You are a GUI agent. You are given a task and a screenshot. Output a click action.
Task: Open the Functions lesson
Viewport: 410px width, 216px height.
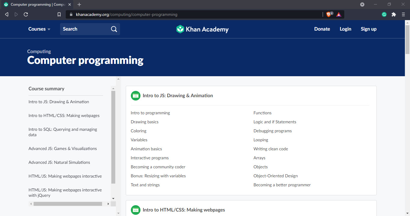coord(263,113)
